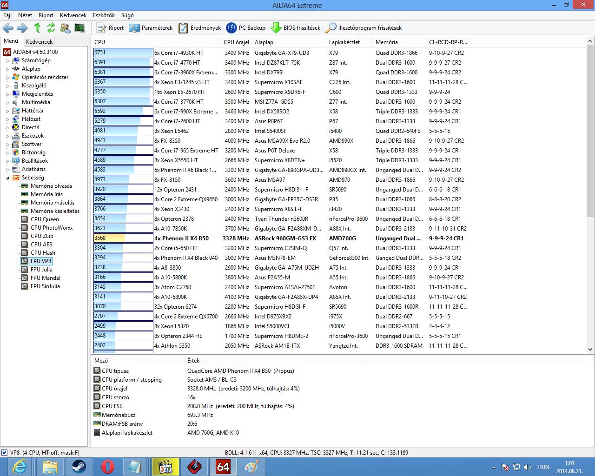
Task: Click the back navigation arrow icon
Action: click(x=8, y=28)
